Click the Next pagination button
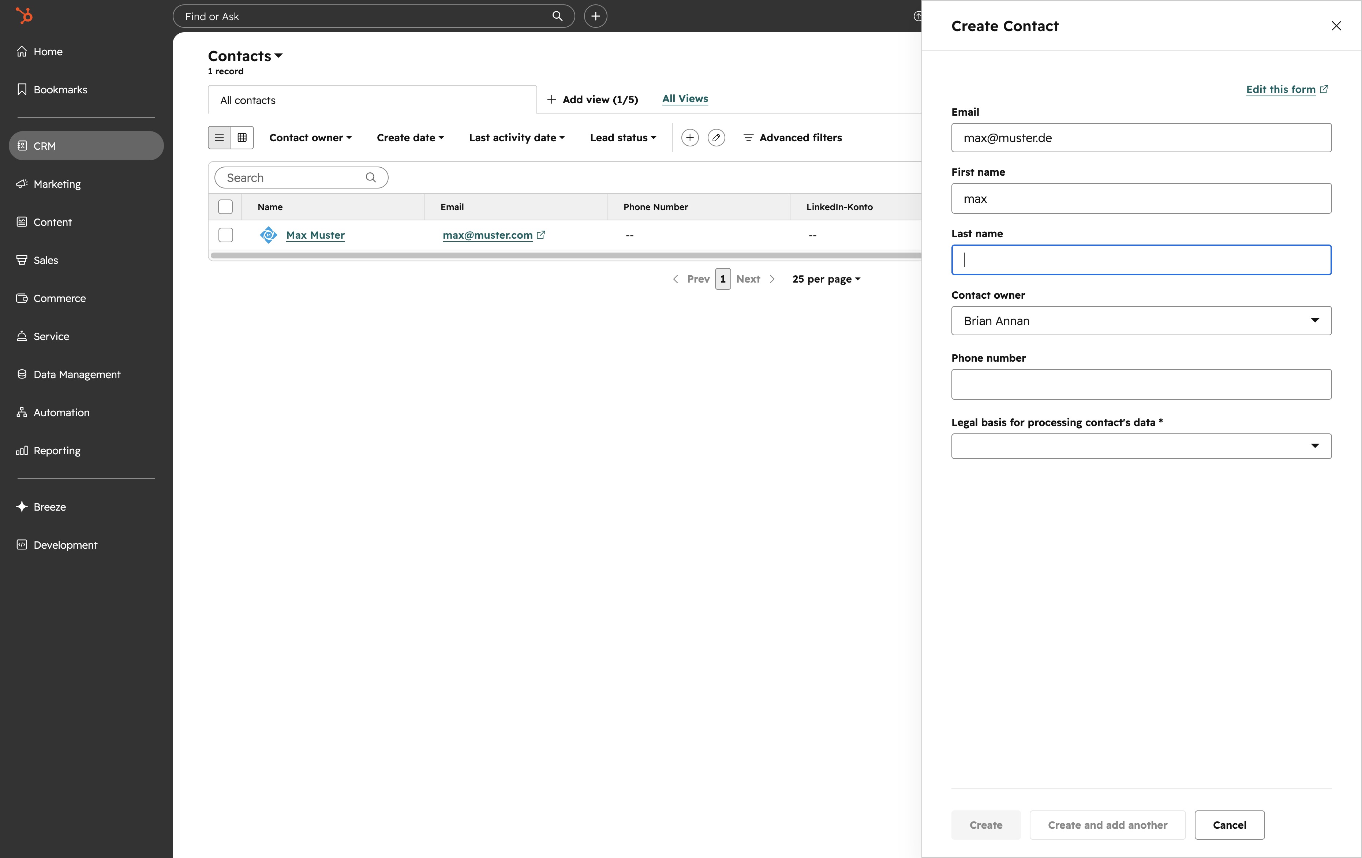This screenshot has height=858, width=1362. 755,279
